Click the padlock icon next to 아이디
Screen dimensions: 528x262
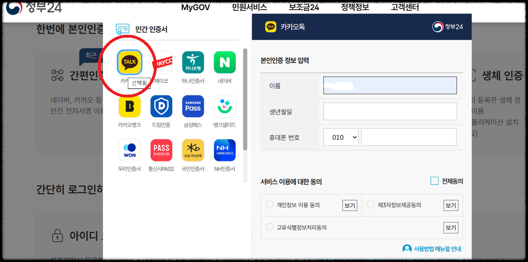click(57, 236)
